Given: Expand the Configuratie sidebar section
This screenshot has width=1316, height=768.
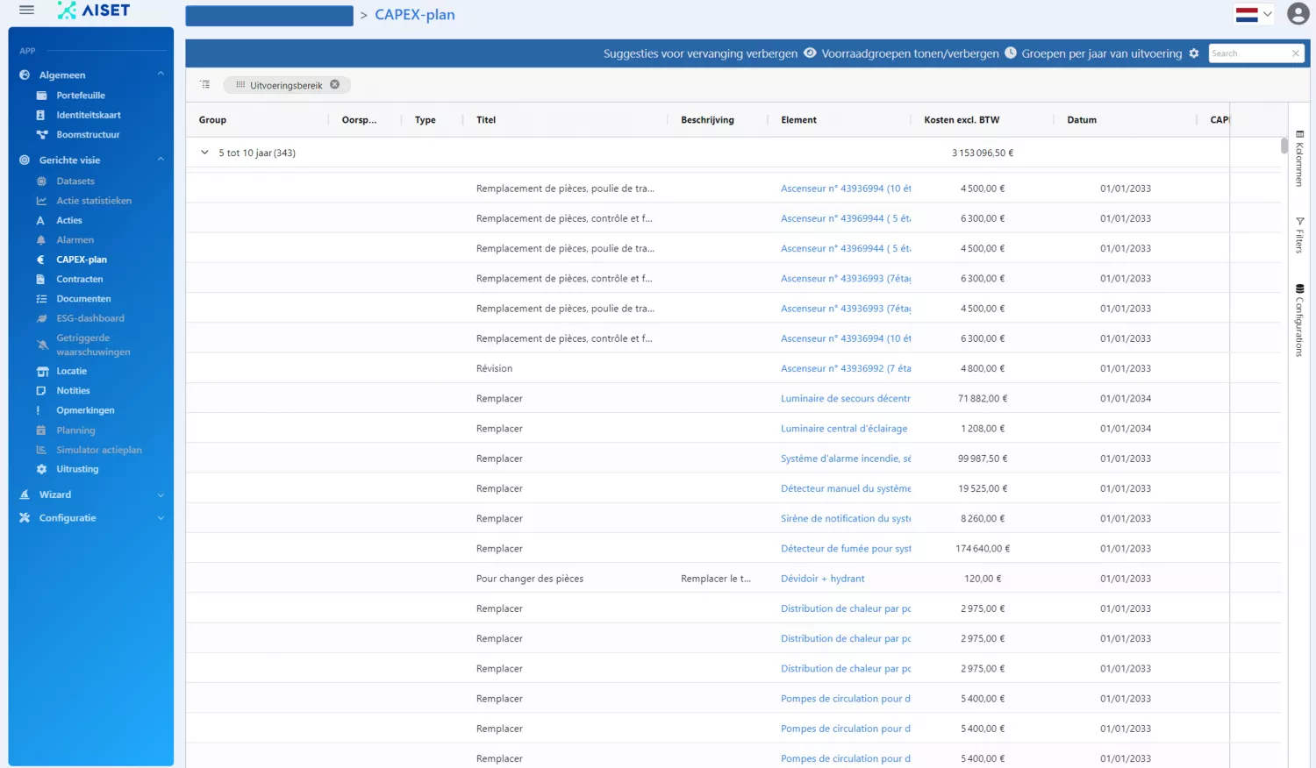Looking at the screenshot, I should (161, 518).
